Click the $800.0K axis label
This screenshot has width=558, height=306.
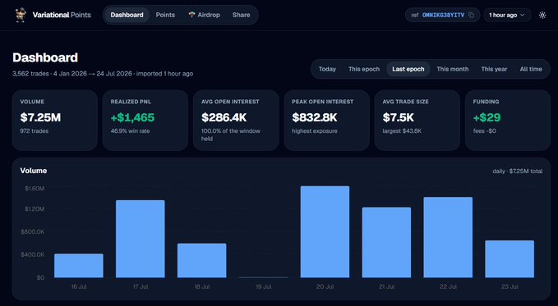point(33,231)
